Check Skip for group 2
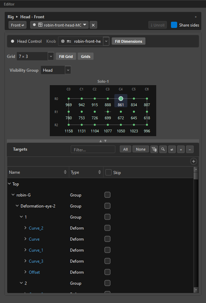This screenshot has height=303, width=206. (107, 283)
